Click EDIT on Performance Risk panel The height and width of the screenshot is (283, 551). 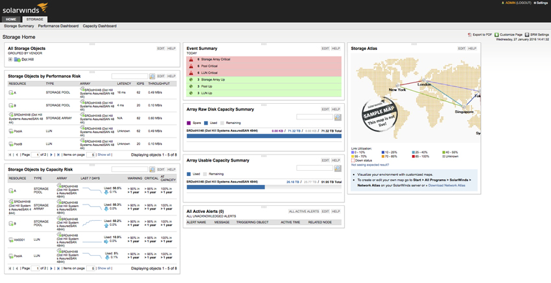pyautogui.click(x=161, y=76)
